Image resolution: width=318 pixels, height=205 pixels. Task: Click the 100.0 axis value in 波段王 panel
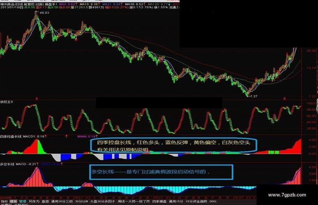311,103
